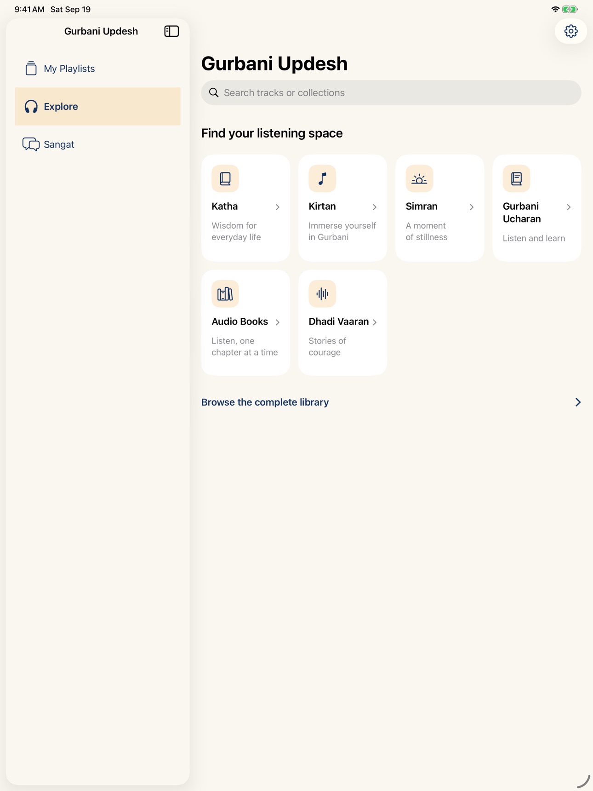Check the battery charging status icon
Viewport: 593px width, 791px height.
tap(570, 9)
